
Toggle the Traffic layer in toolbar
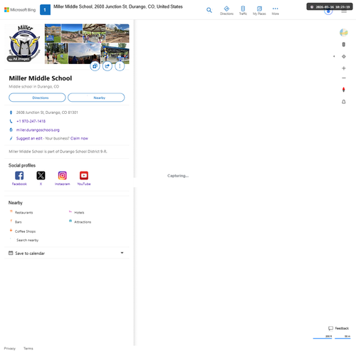pos(243,11)
